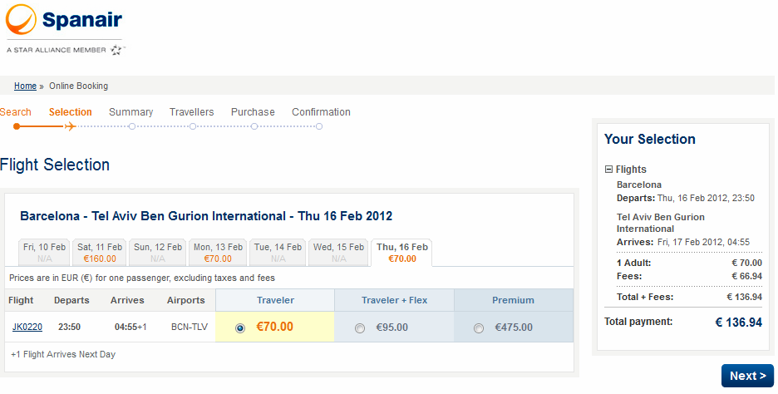This screenshot has height=394, width=778.
Task: Select the €95.00 Traveler + Flex radio button
Action: 360,328
